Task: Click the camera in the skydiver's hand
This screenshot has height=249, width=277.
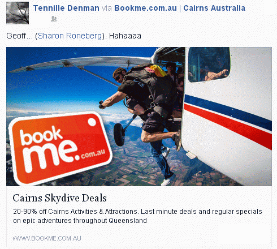Action: tap(101, 105)
